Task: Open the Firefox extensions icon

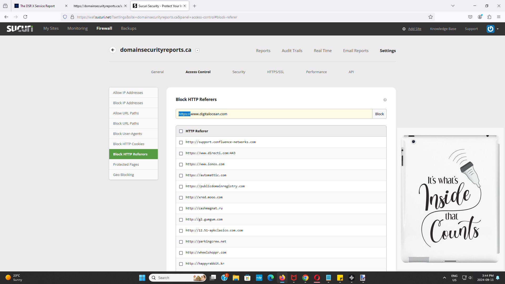Action: (x=489, y=17)
